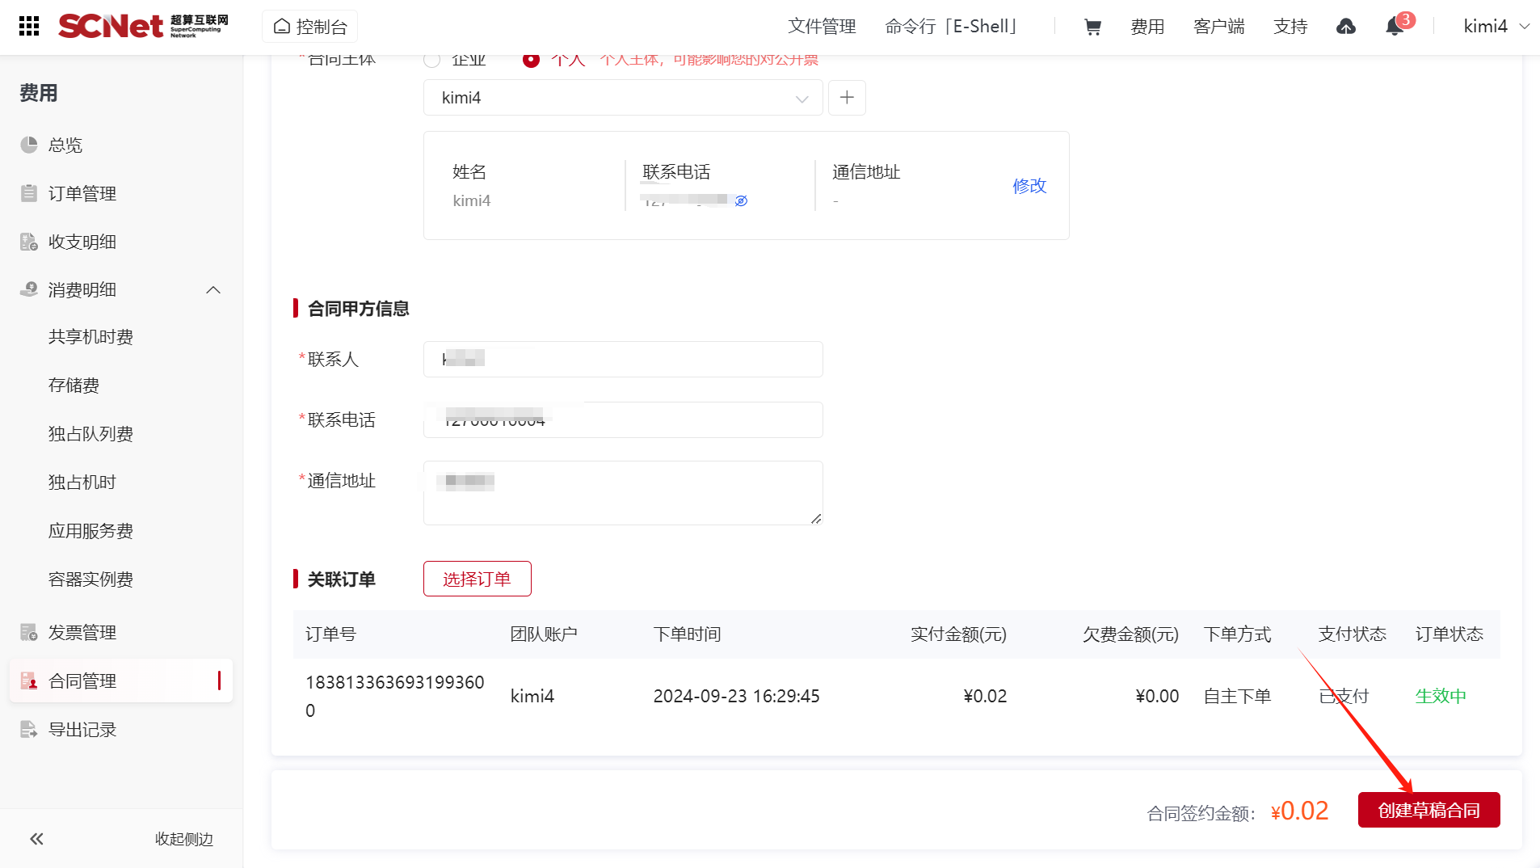Open the kimi4 contract subject dropdown
This screenshot has width=1540, height=868.
pyautogui.click(x=622, y=98)
